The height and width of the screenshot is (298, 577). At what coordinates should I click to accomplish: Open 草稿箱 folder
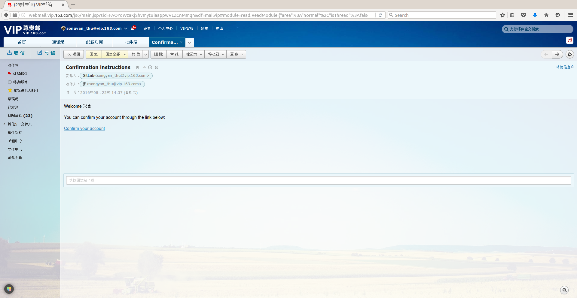(13, 99)
